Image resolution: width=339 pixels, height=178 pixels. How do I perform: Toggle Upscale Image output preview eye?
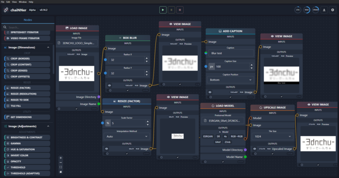tap(255, 149)
